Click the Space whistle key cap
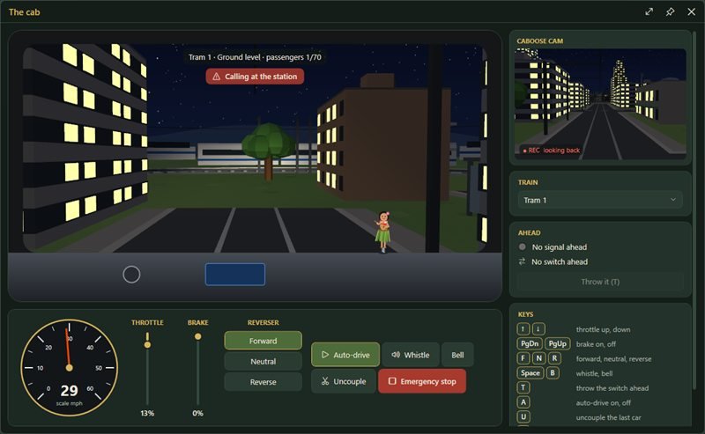The width and height of the screenshot is (705, 434). coord(531,373)
